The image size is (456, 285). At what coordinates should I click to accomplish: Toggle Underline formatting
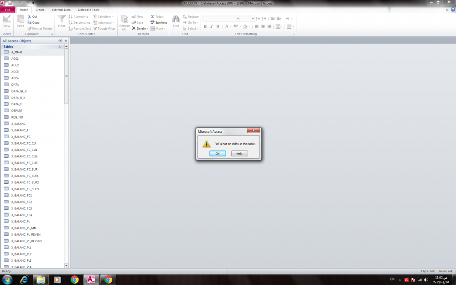tap(218, 26)
